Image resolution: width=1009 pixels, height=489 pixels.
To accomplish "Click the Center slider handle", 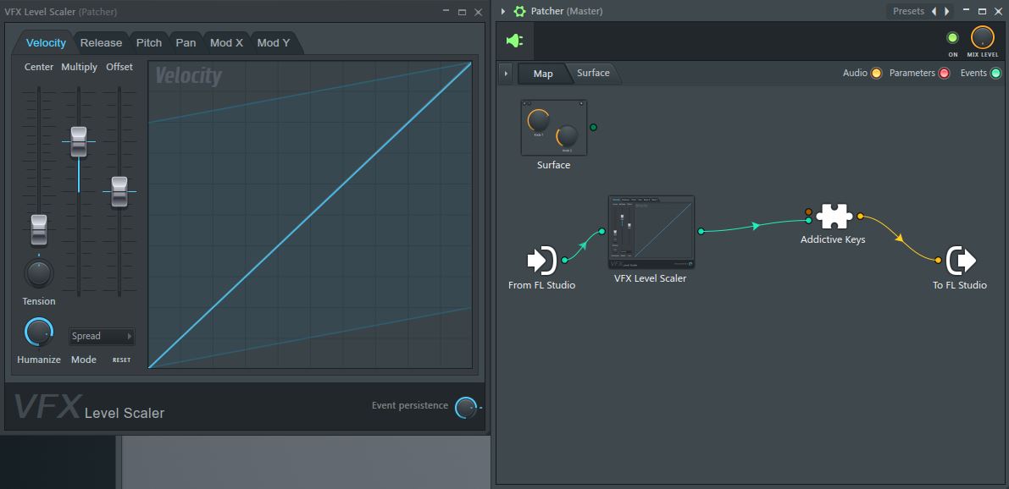I will point(39,230).
